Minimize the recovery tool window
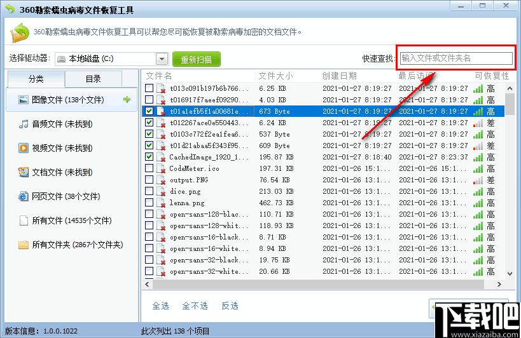The width and height of the screenshot is (521, 338). (461, 6)
